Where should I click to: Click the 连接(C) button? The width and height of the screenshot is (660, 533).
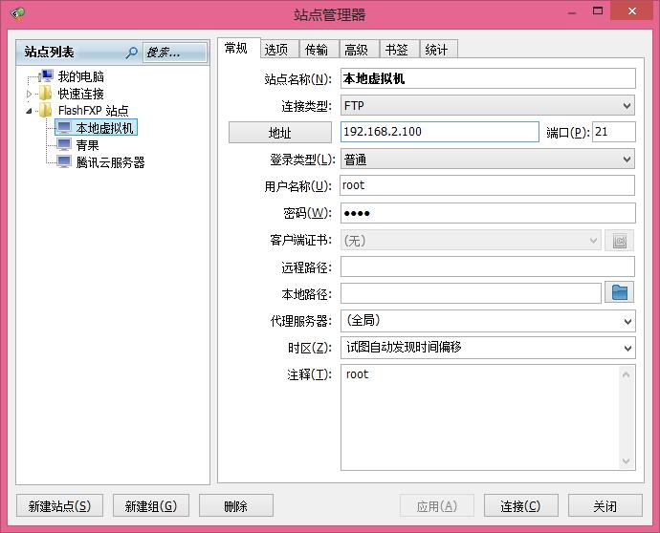pyautogui.click(x=520, y=505)
